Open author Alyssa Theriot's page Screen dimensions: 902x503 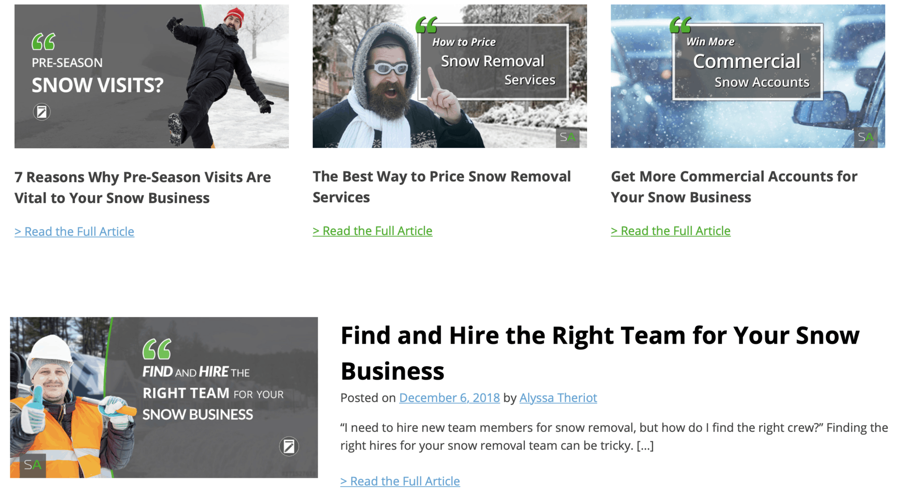pos(558,398)
